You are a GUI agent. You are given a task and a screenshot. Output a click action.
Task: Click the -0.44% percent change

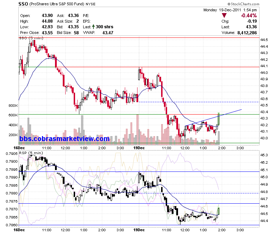click(249, 16)
